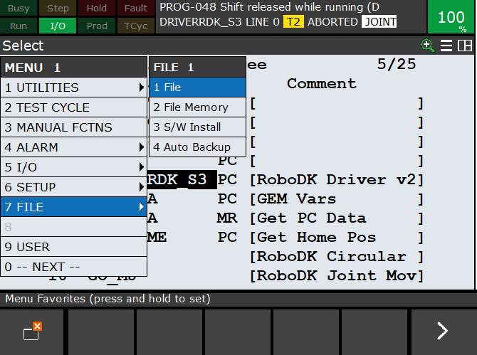Click the zoom magnifier icon
The width and height of the screenshot is (477, 355).
427,46
